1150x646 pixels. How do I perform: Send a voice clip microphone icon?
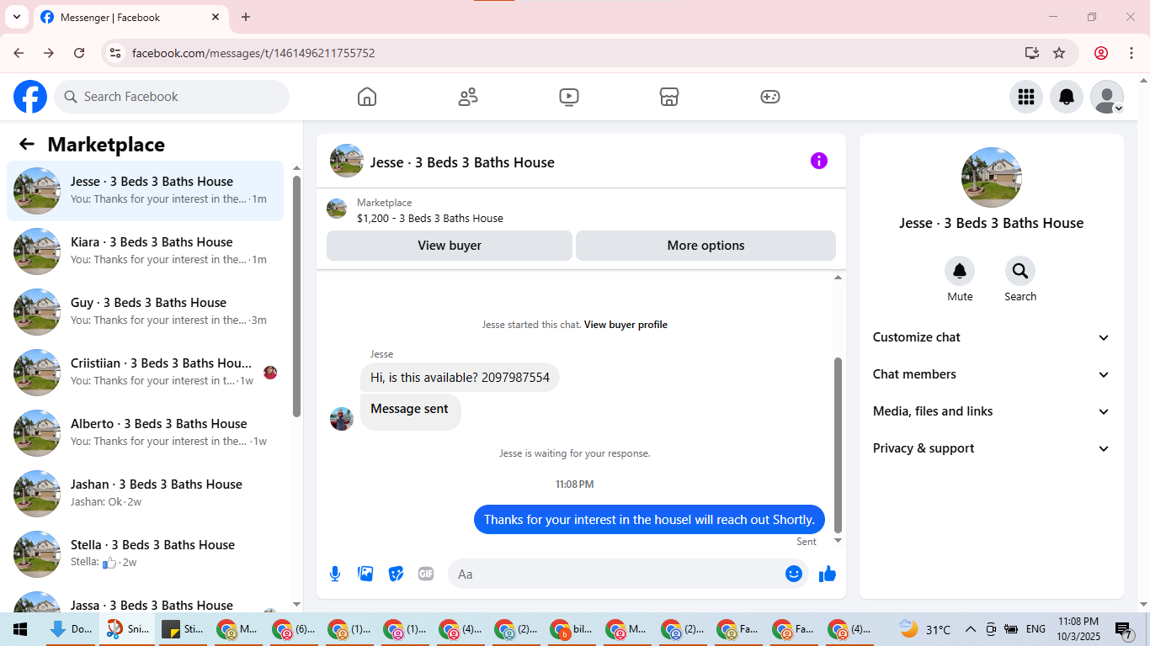click(335, 574)
